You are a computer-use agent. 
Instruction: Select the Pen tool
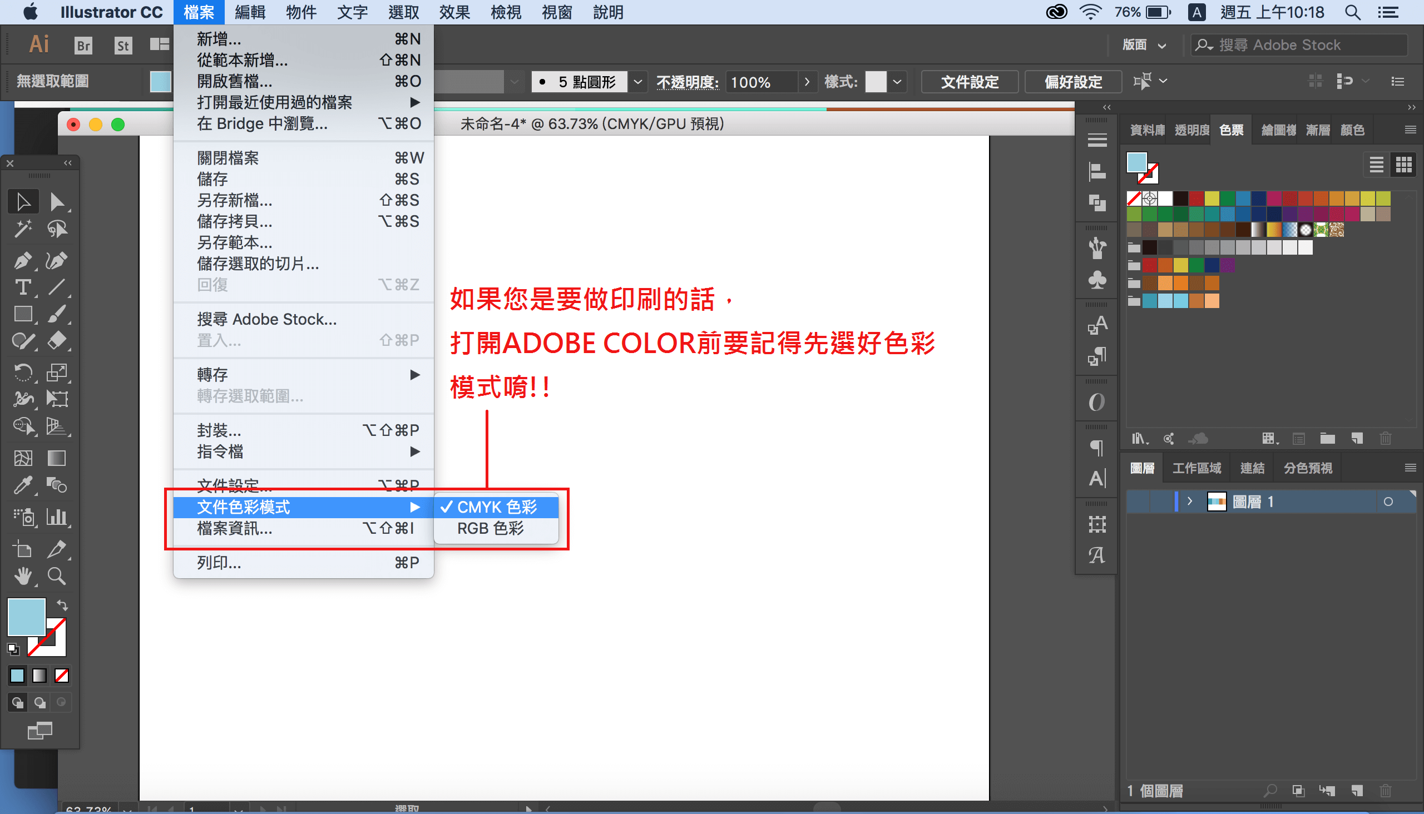point(22,260)
